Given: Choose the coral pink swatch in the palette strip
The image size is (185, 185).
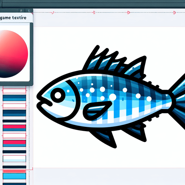Looking at the screenshot, I should (x=14, y=171).
